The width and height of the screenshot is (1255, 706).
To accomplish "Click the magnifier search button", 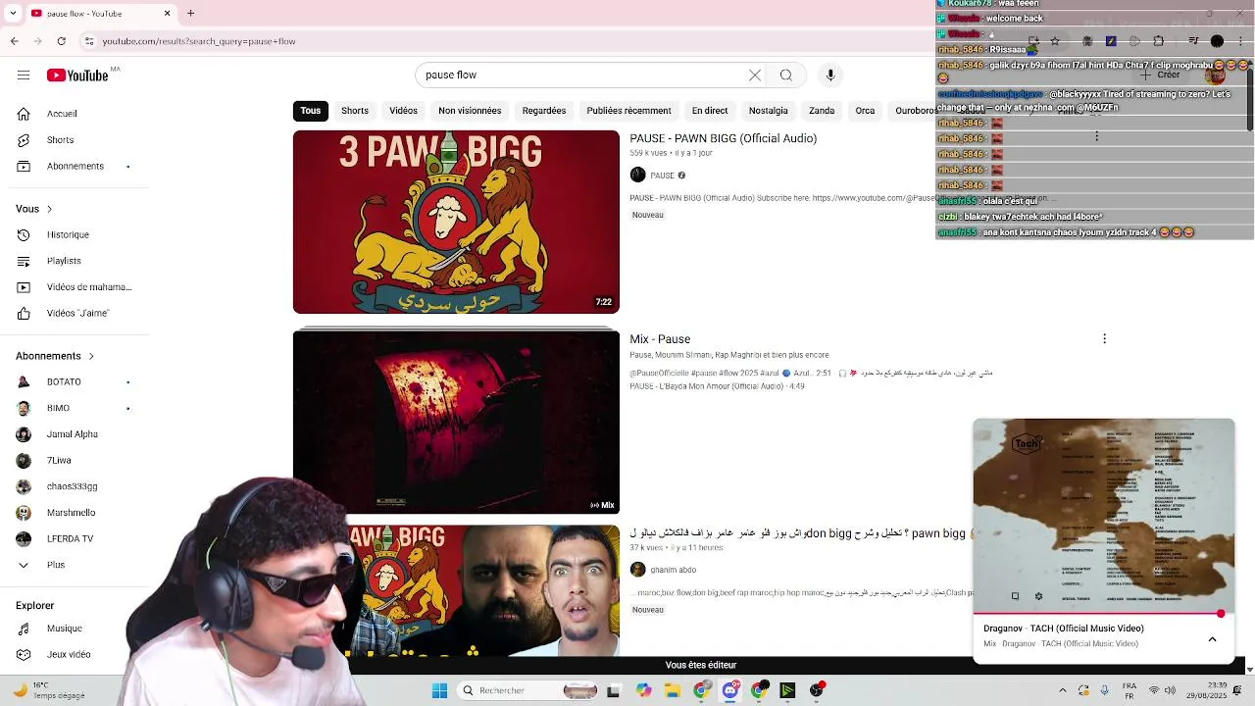I will pos(786,76).
